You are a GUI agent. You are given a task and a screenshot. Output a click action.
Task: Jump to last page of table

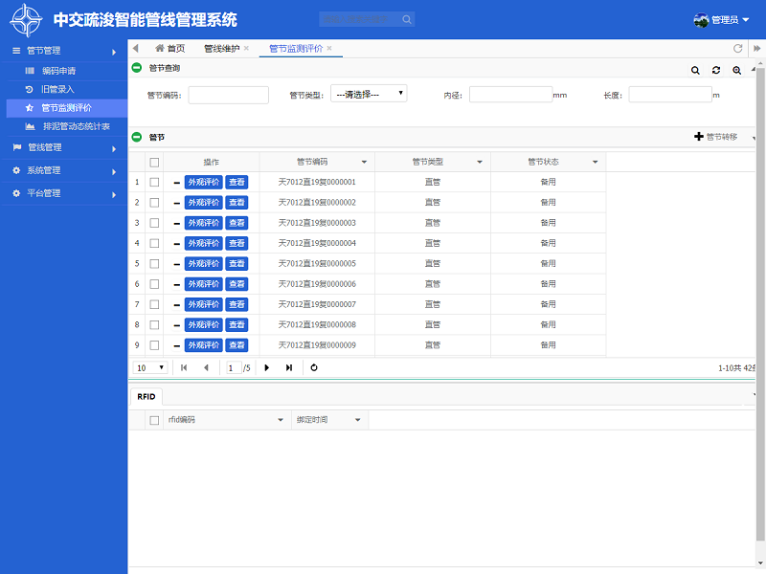[289, 367]
